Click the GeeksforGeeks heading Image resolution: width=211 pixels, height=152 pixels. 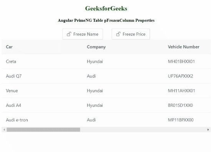click(x=106, y=8)
